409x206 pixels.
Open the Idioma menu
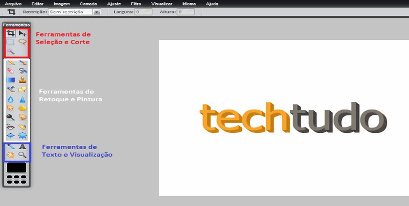coord(189,4)
